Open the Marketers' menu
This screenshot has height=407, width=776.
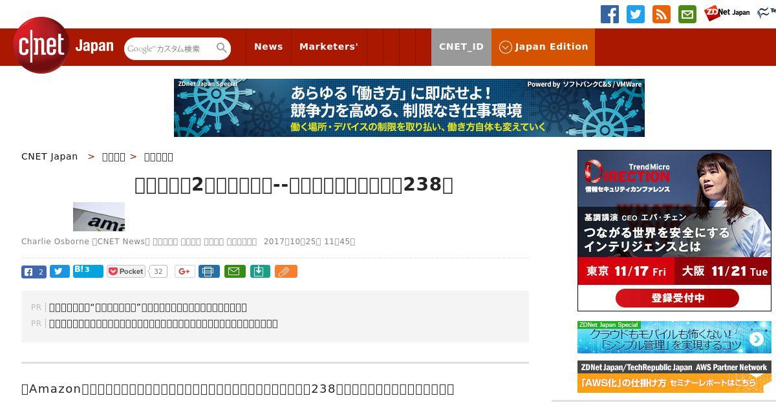coord(329,47)
